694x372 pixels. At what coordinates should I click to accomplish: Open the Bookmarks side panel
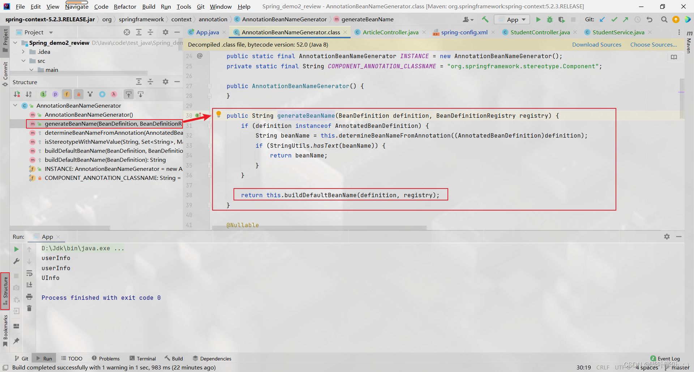(5, 331)
